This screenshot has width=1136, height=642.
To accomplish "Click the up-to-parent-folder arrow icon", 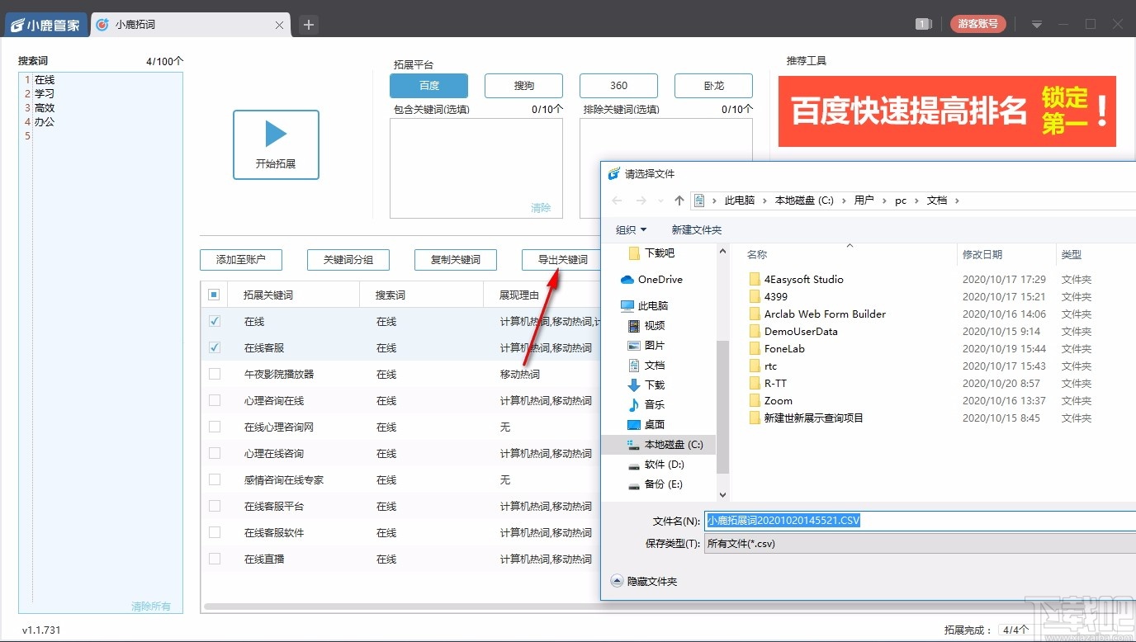I will pyautogui.click(x=678, y=200).
